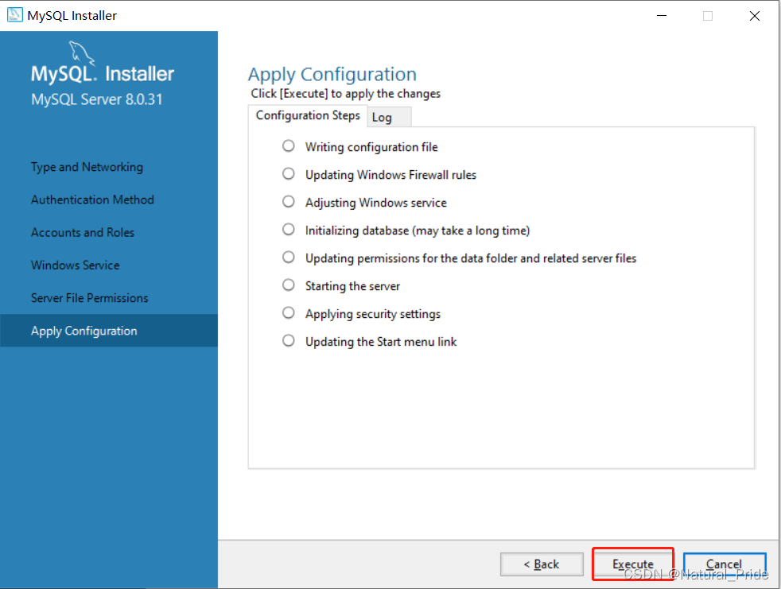The height and width of the screenshot is (589, 781).
Task: Highlight the Apply Configuration sidebar entry
Action: point(84,330)
